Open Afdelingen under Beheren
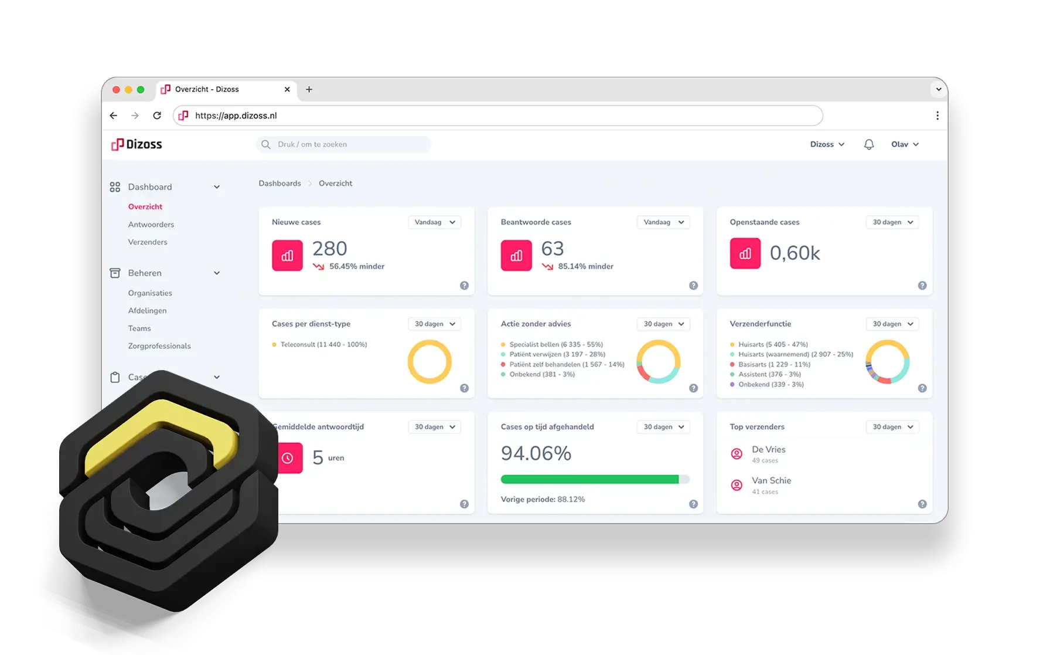Image resolution: width=1043 pixels, height=655 pixels. 147,311
